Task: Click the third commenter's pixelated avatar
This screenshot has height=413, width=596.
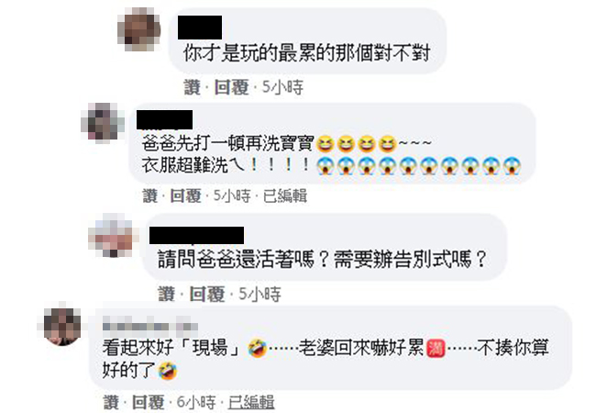Action: click(111, 235)
